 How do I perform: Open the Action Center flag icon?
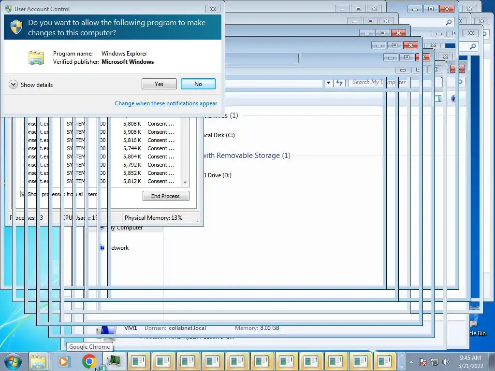pyautogui.click(x=423, y=362)
